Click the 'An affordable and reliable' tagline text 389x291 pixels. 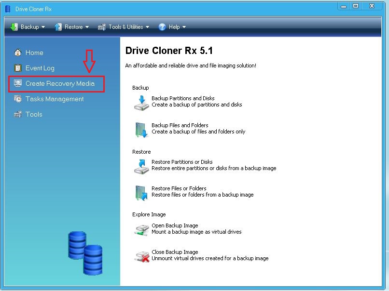pos(191,66)
